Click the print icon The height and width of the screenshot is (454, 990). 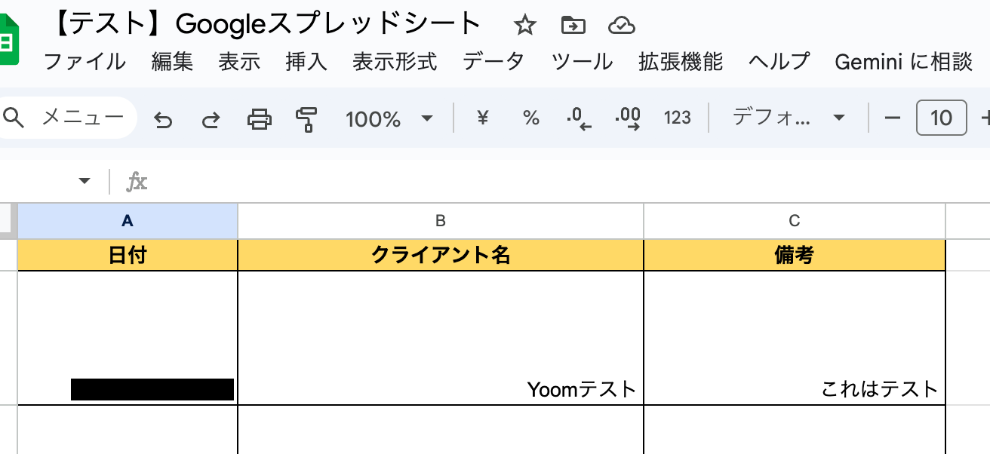coord(260,118)
